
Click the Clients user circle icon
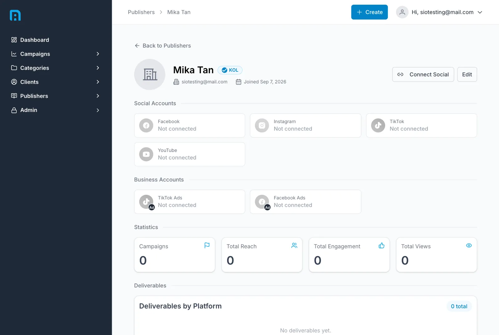coord(14,82)
